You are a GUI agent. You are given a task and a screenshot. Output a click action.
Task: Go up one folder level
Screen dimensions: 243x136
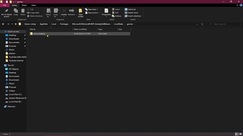click(x=16, y=24)
